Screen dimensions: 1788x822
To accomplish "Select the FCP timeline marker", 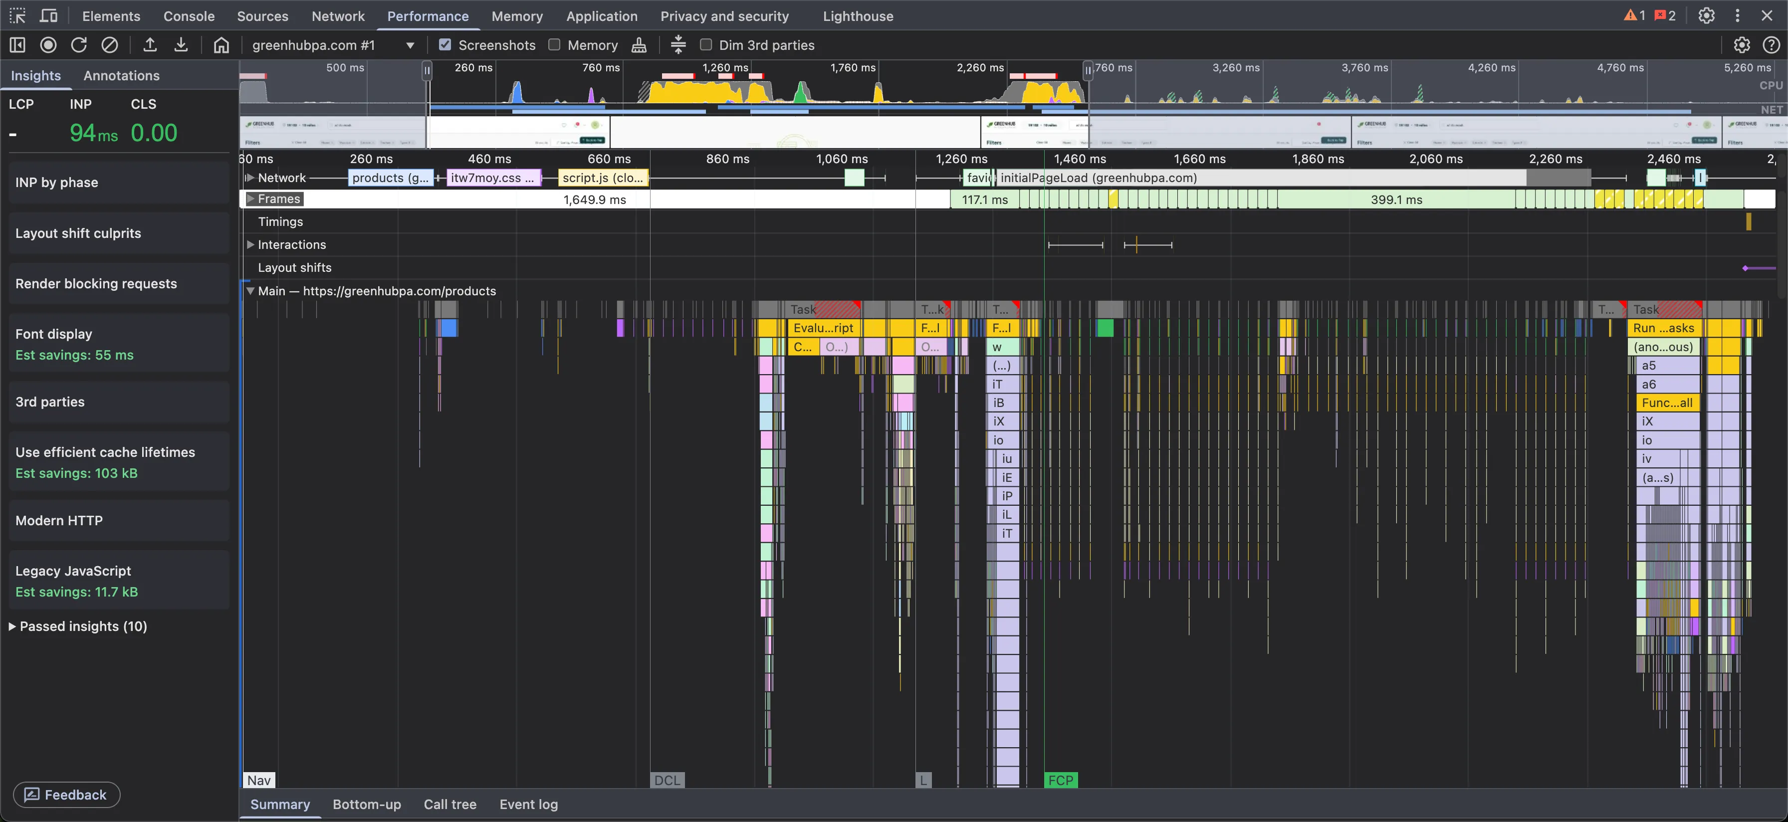I will [1061, 780].
